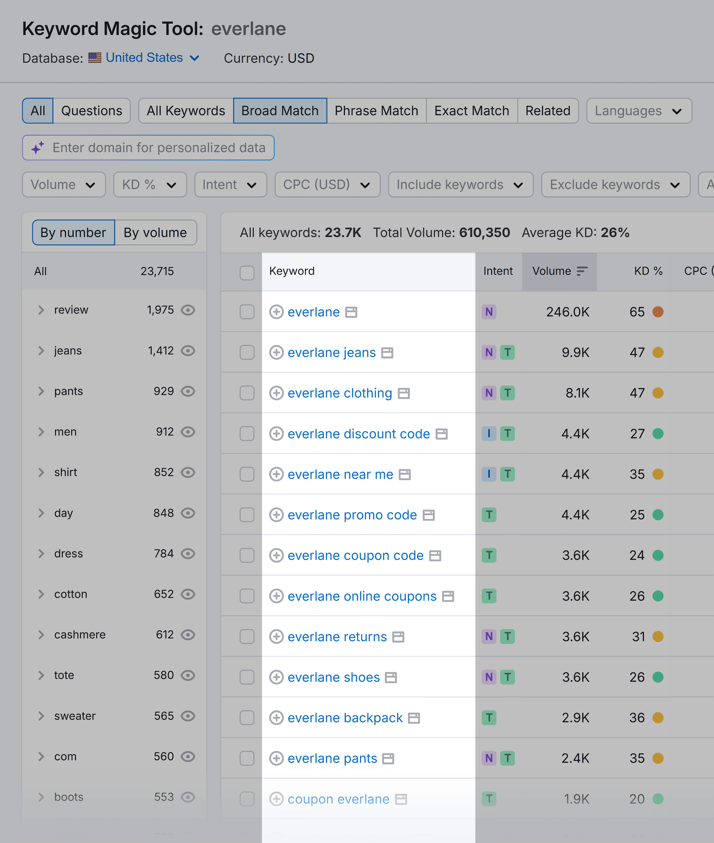Open the everlane returns keyword link
This screenshot has height=843, width=714.
click(x=337, y=636)
